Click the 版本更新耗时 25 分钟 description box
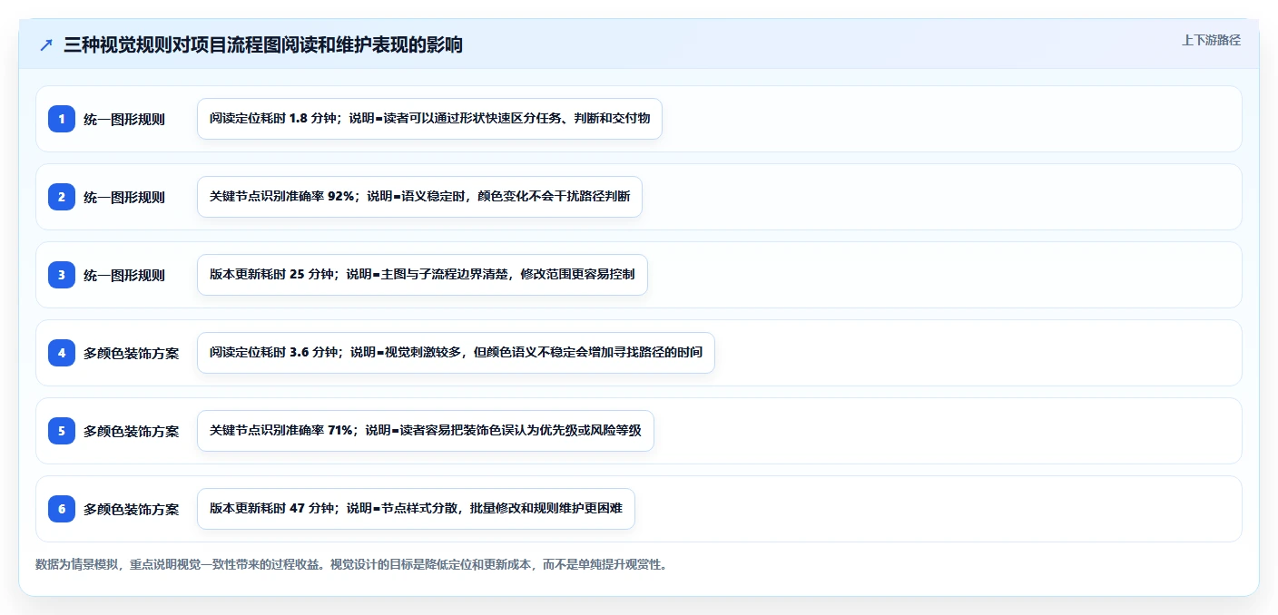 coord(422,275)
